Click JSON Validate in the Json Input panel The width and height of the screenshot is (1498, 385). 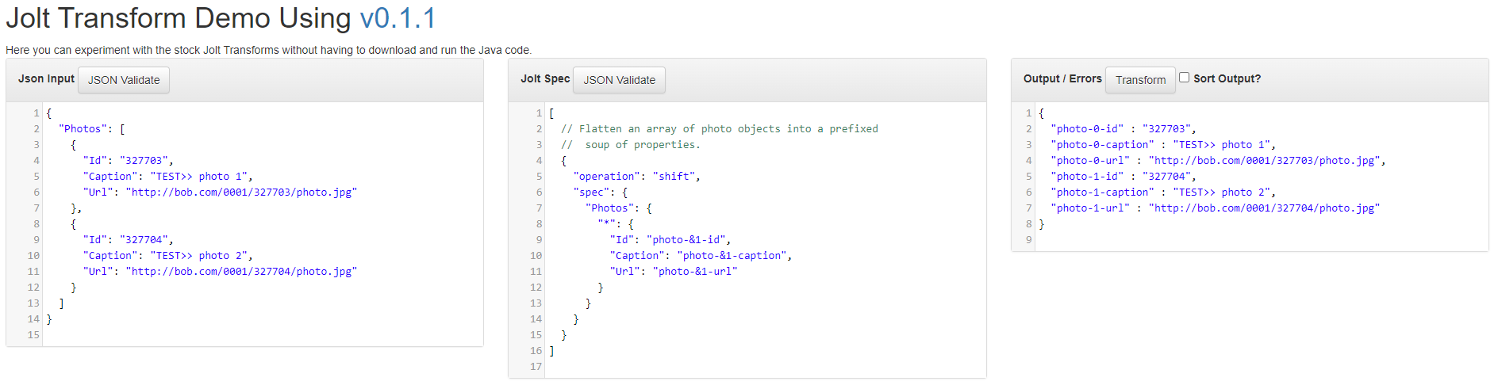tap(124, 80)
